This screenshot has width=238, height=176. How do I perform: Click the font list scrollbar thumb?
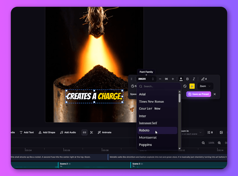(x=180, y=98)
